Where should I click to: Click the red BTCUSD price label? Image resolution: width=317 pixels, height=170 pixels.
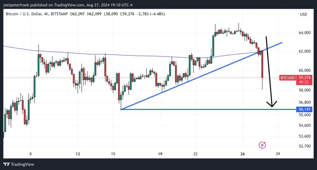pyautogui.click(x=287, y=78)
